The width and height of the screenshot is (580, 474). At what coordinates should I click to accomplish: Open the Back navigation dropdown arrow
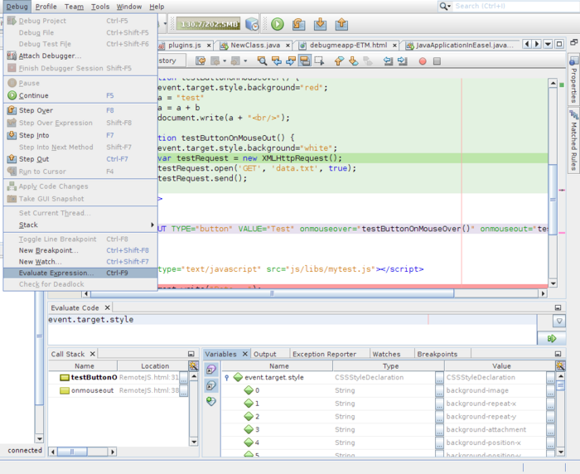(225, 61)
